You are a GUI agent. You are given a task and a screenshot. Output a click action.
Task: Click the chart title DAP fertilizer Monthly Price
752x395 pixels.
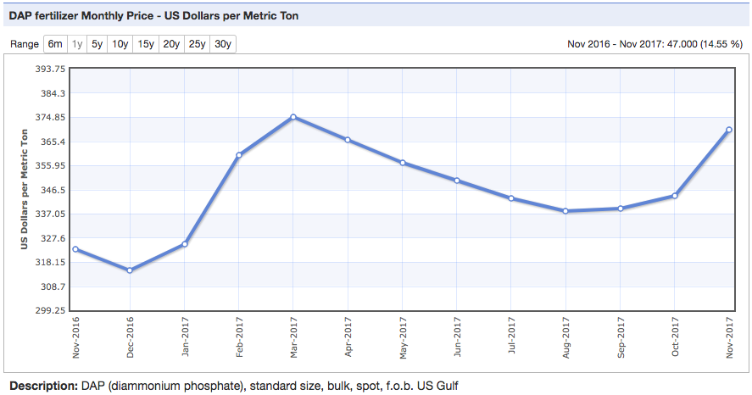click(153, 16)
